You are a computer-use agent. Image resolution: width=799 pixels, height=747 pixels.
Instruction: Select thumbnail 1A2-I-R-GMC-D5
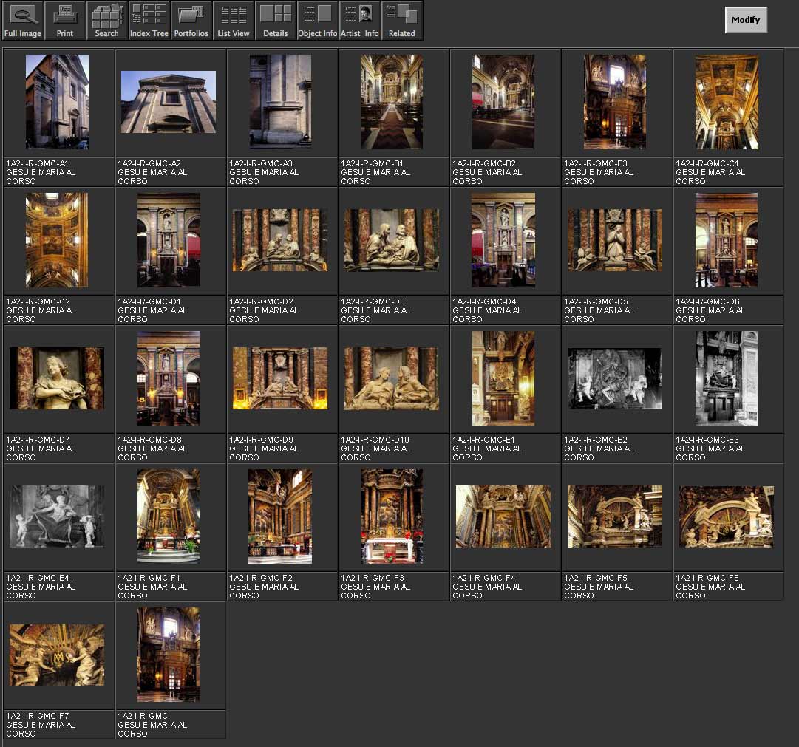tap(615, 240)
